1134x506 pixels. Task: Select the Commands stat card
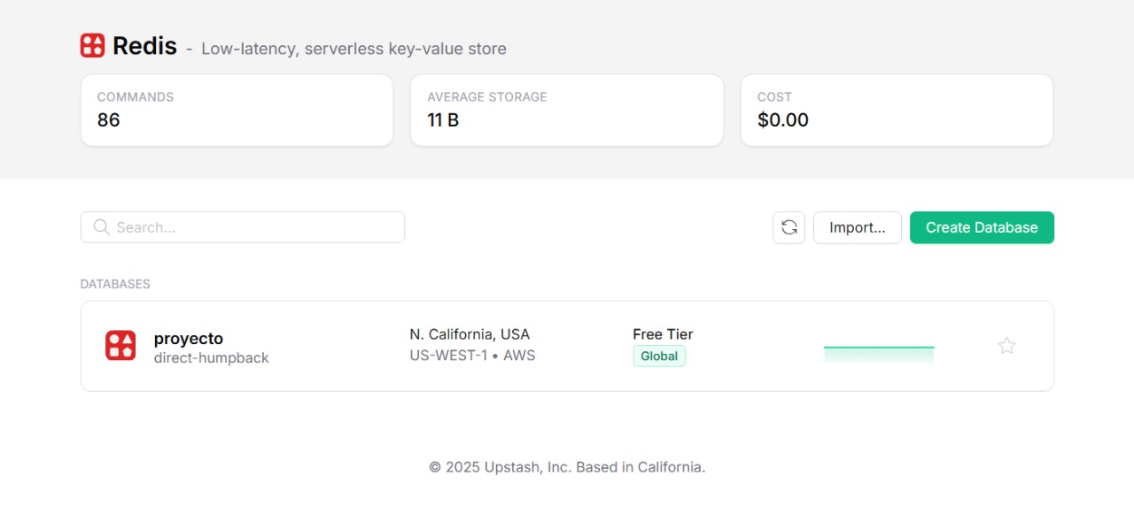pos(237,110)
